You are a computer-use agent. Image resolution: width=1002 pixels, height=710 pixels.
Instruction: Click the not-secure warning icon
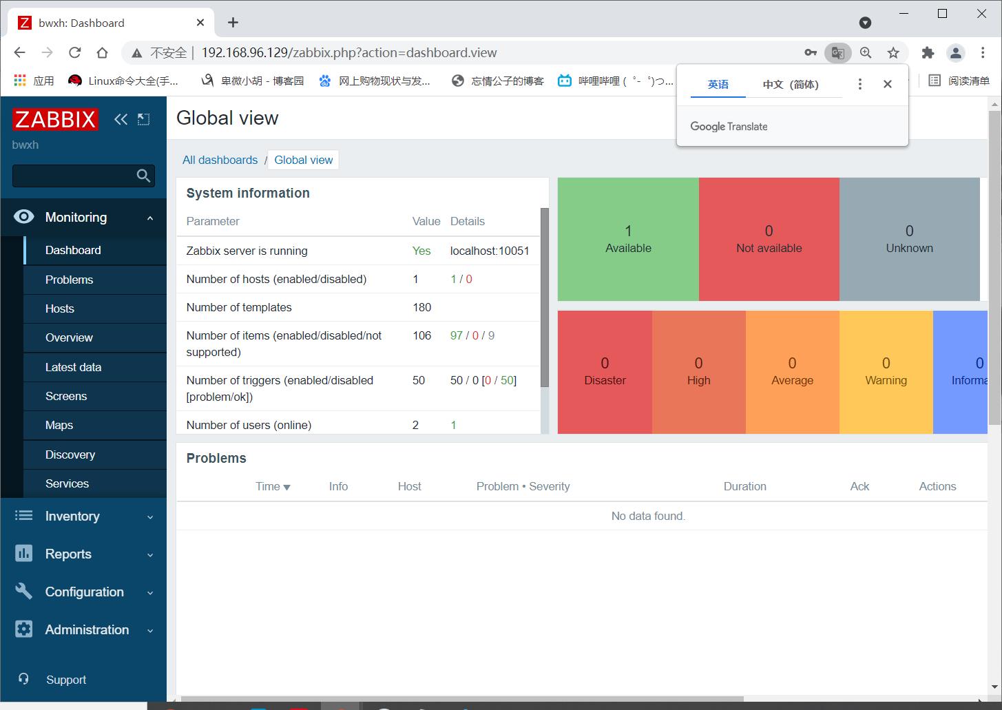point(137,53)
